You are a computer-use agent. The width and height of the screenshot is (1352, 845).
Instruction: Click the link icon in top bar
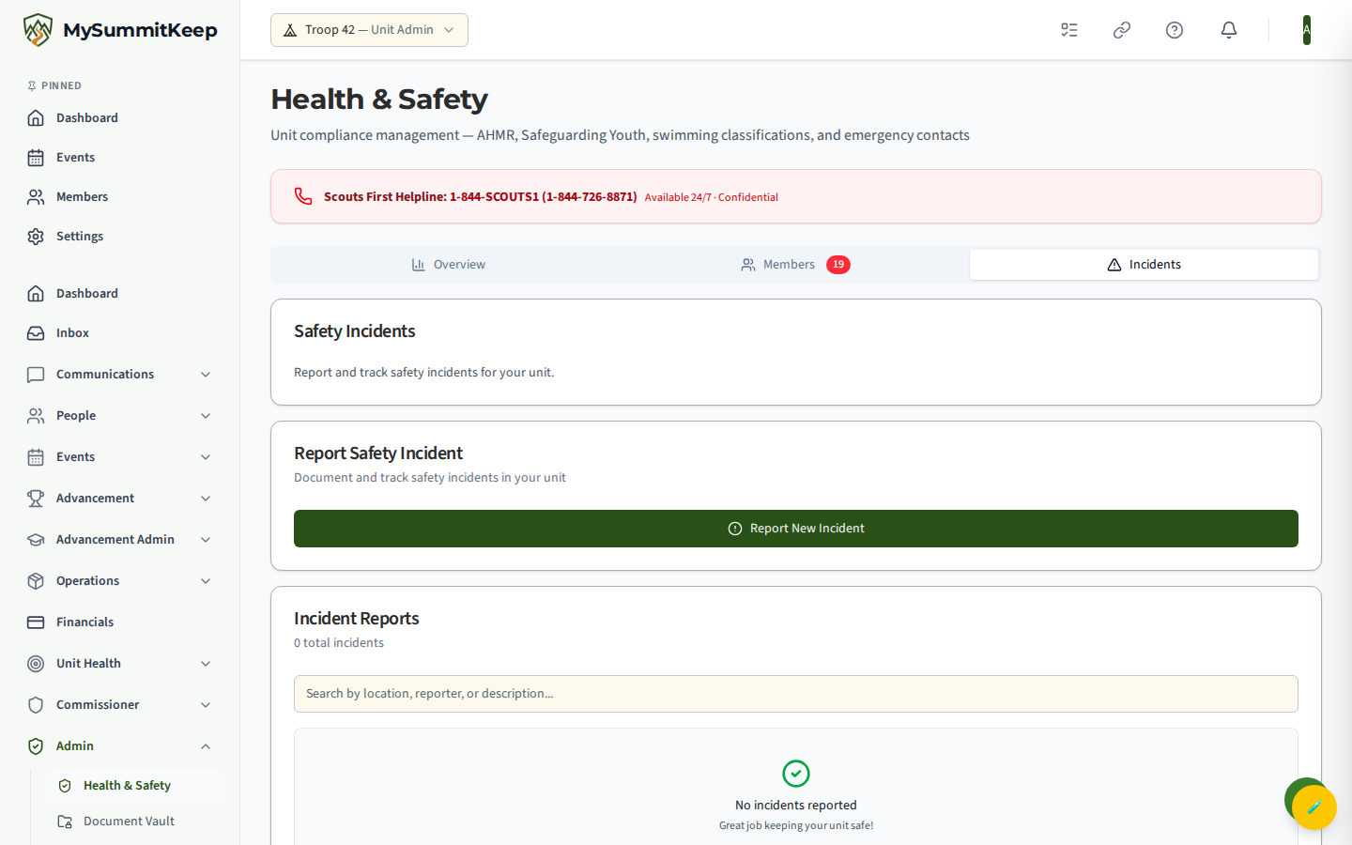pyautogui.click(x=1122, y=30)
